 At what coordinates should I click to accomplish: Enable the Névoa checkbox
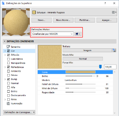pyautogui.click(x=9, y=75)
